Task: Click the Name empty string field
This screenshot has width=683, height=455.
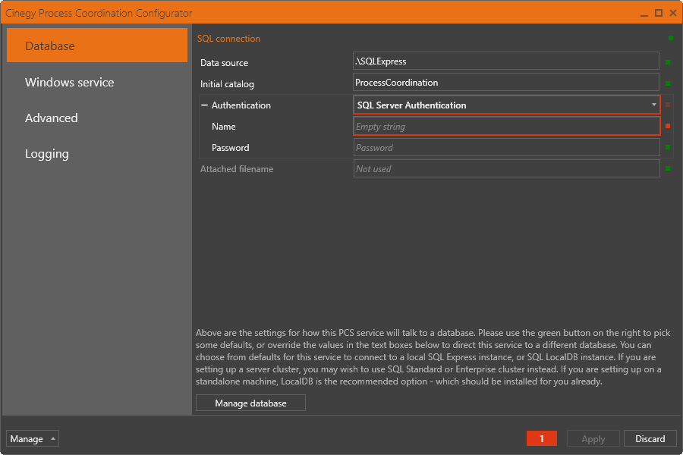Action: [507, 127]
